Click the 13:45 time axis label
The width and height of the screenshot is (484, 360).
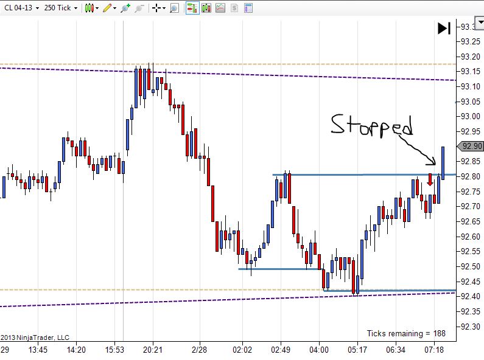tap(38, 350)
